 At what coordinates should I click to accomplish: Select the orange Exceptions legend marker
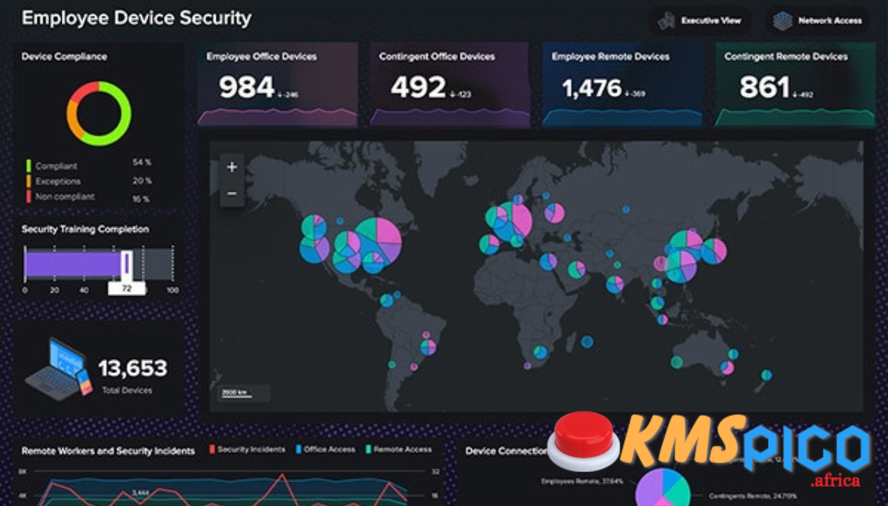coord(28,181)
